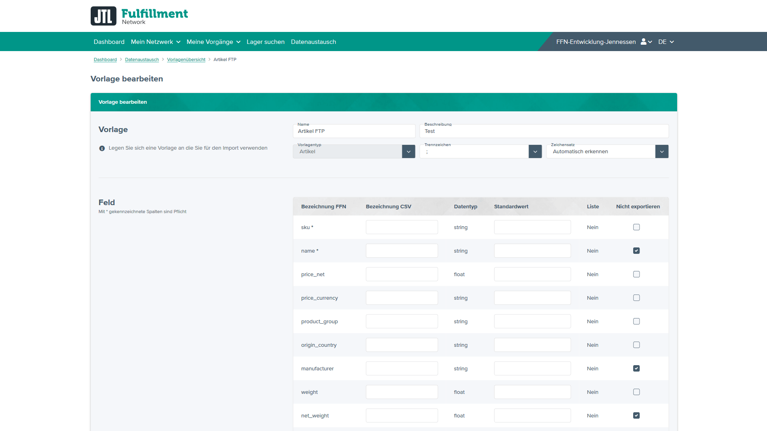Toggle Nicht exportieren for price_net

636,275
